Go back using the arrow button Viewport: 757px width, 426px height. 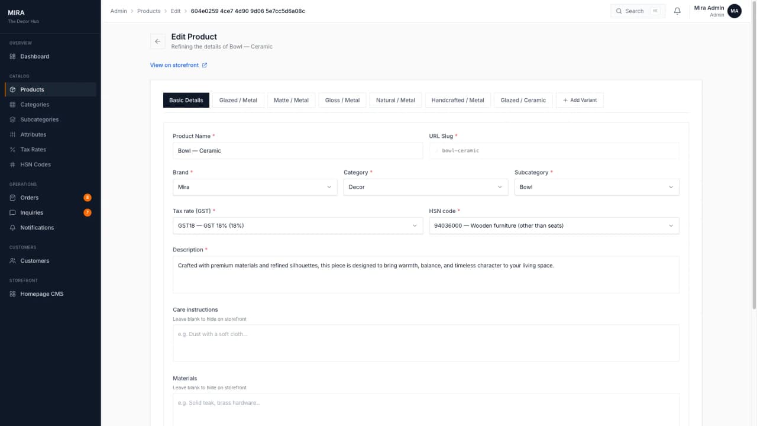point(157,41)
